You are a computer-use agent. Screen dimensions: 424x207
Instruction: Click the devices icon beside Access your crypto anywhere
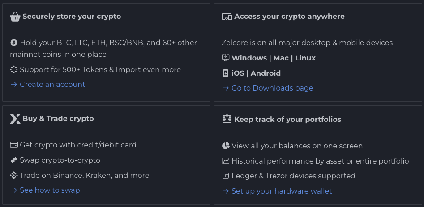click(x=227, y=17)
